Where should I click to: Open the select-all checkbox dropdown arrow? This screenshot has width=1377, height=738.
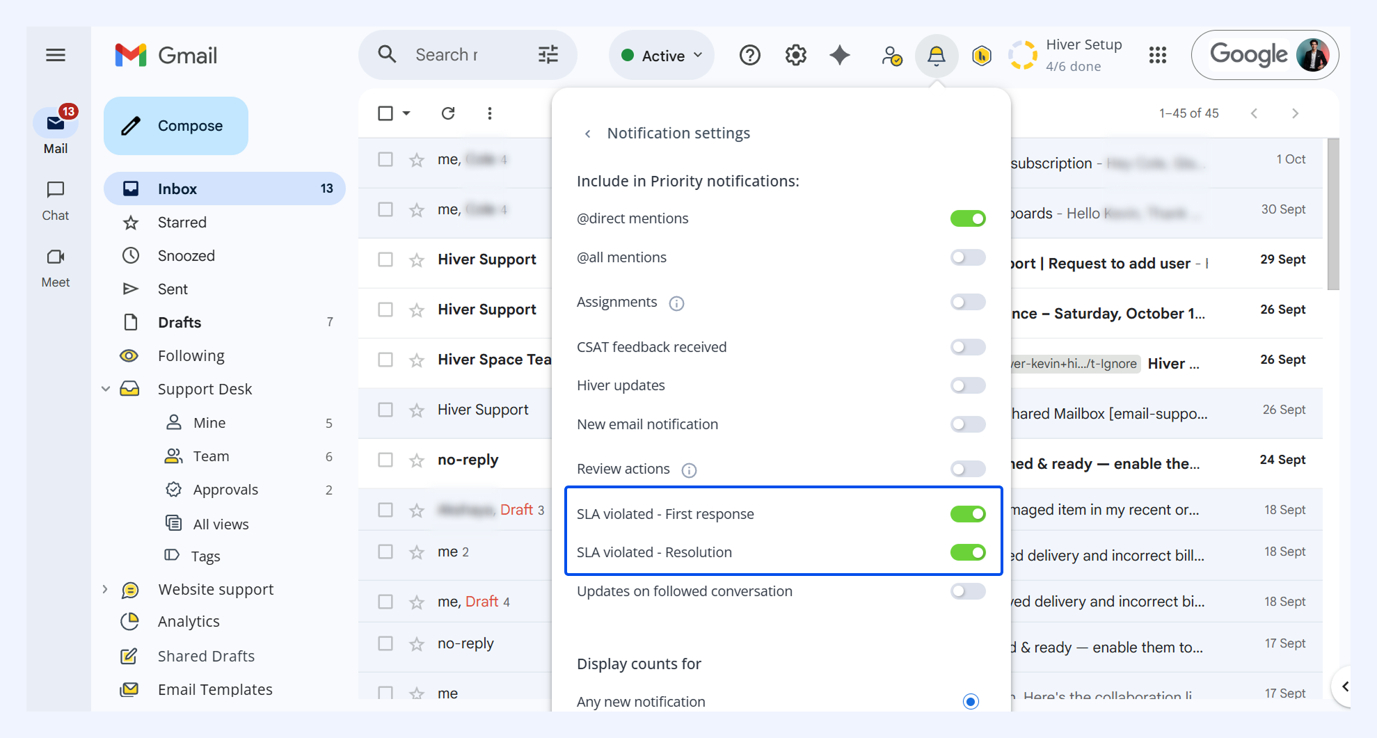coord(406,113)
